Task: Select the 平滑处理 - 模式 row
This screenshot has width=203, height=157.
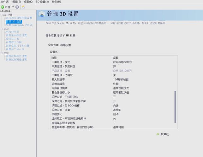Action: pyautogui.click(x=112, y=62)
